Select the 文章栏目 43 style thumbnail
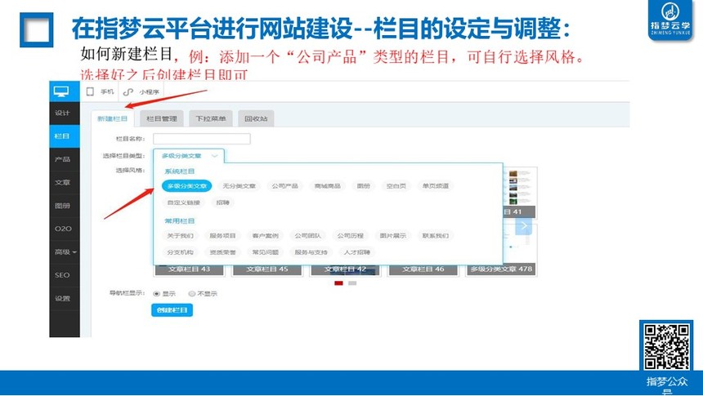 (189, 269)
